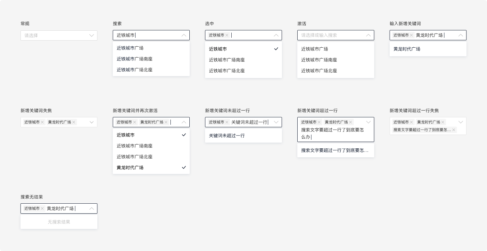Delete the truncated 搜索文字要超过一行 tag's x icon
The height and width of the screenshot is (251, 487).
pyautogui.click(x=454, y=130)
